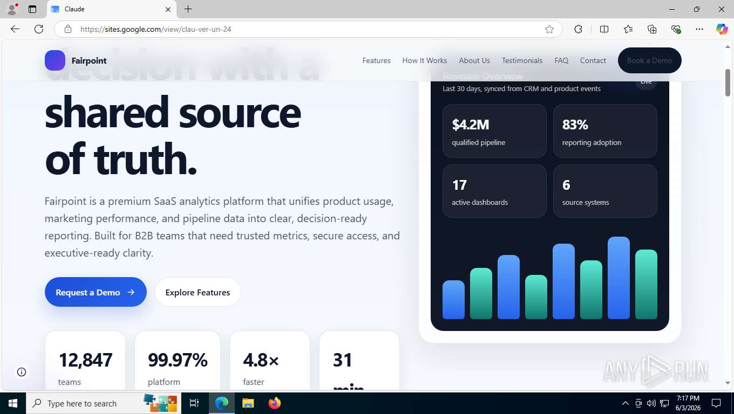Image resolution: width=734 pixels, height=414 pixels.
Task: Click the 31 min stat card
Action: click(359, 361)
